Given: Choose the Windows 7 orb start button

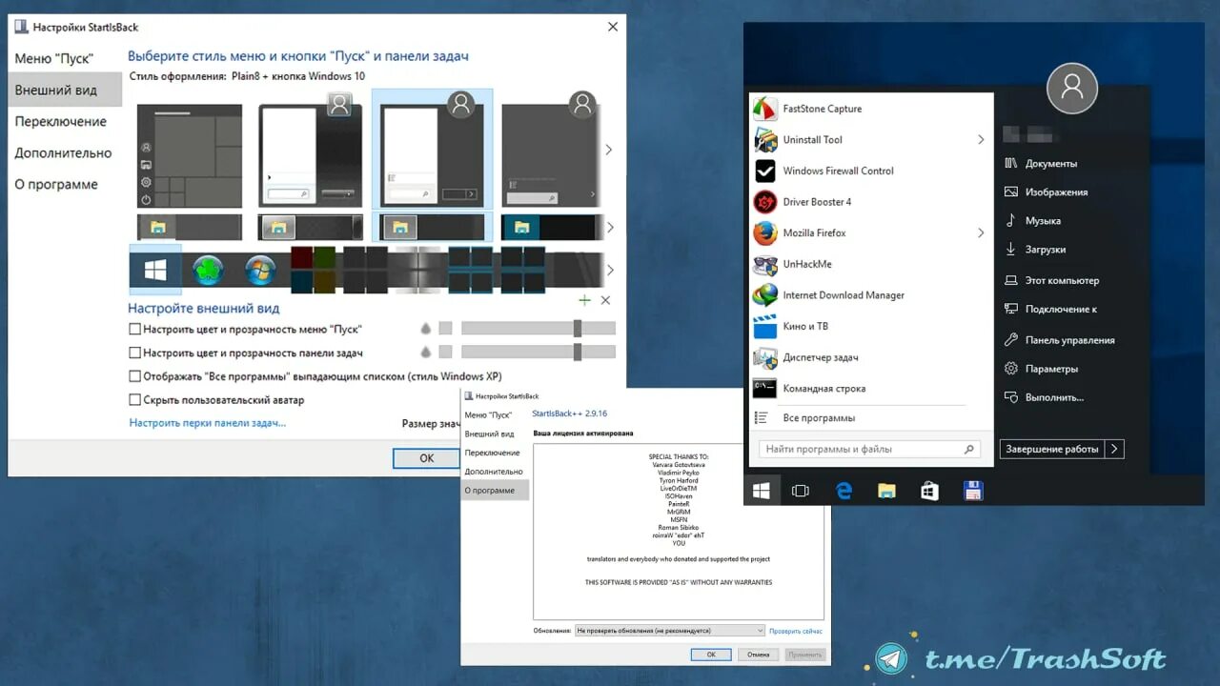Looking at the screenshot, I should tap(259, 271).
